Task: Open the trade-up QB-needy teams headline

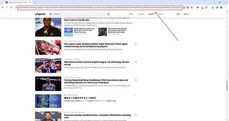Action: [97, 19]
